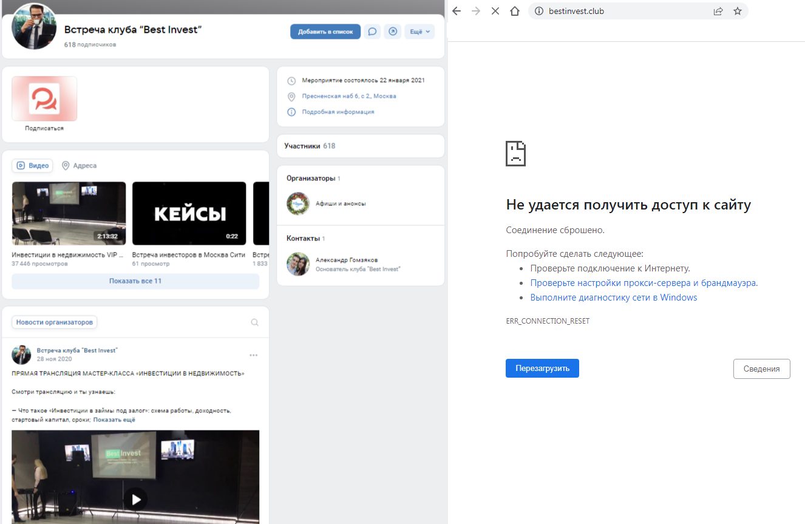Open address Пресненская наб 6 link
Screen dimensions: 805x524
tap(349, 96)
